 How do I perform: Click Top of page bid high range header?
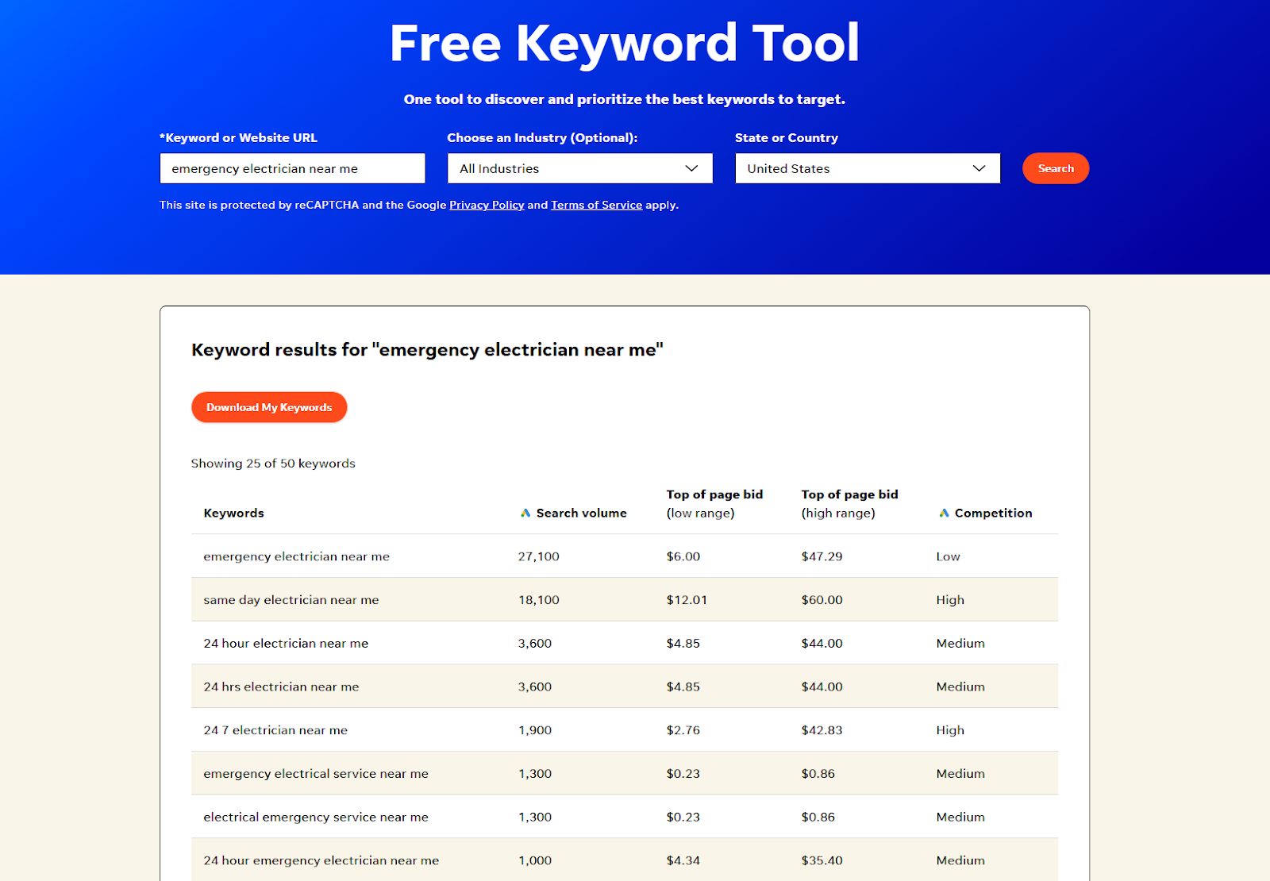pyautogui.click(x=849, y=504)
